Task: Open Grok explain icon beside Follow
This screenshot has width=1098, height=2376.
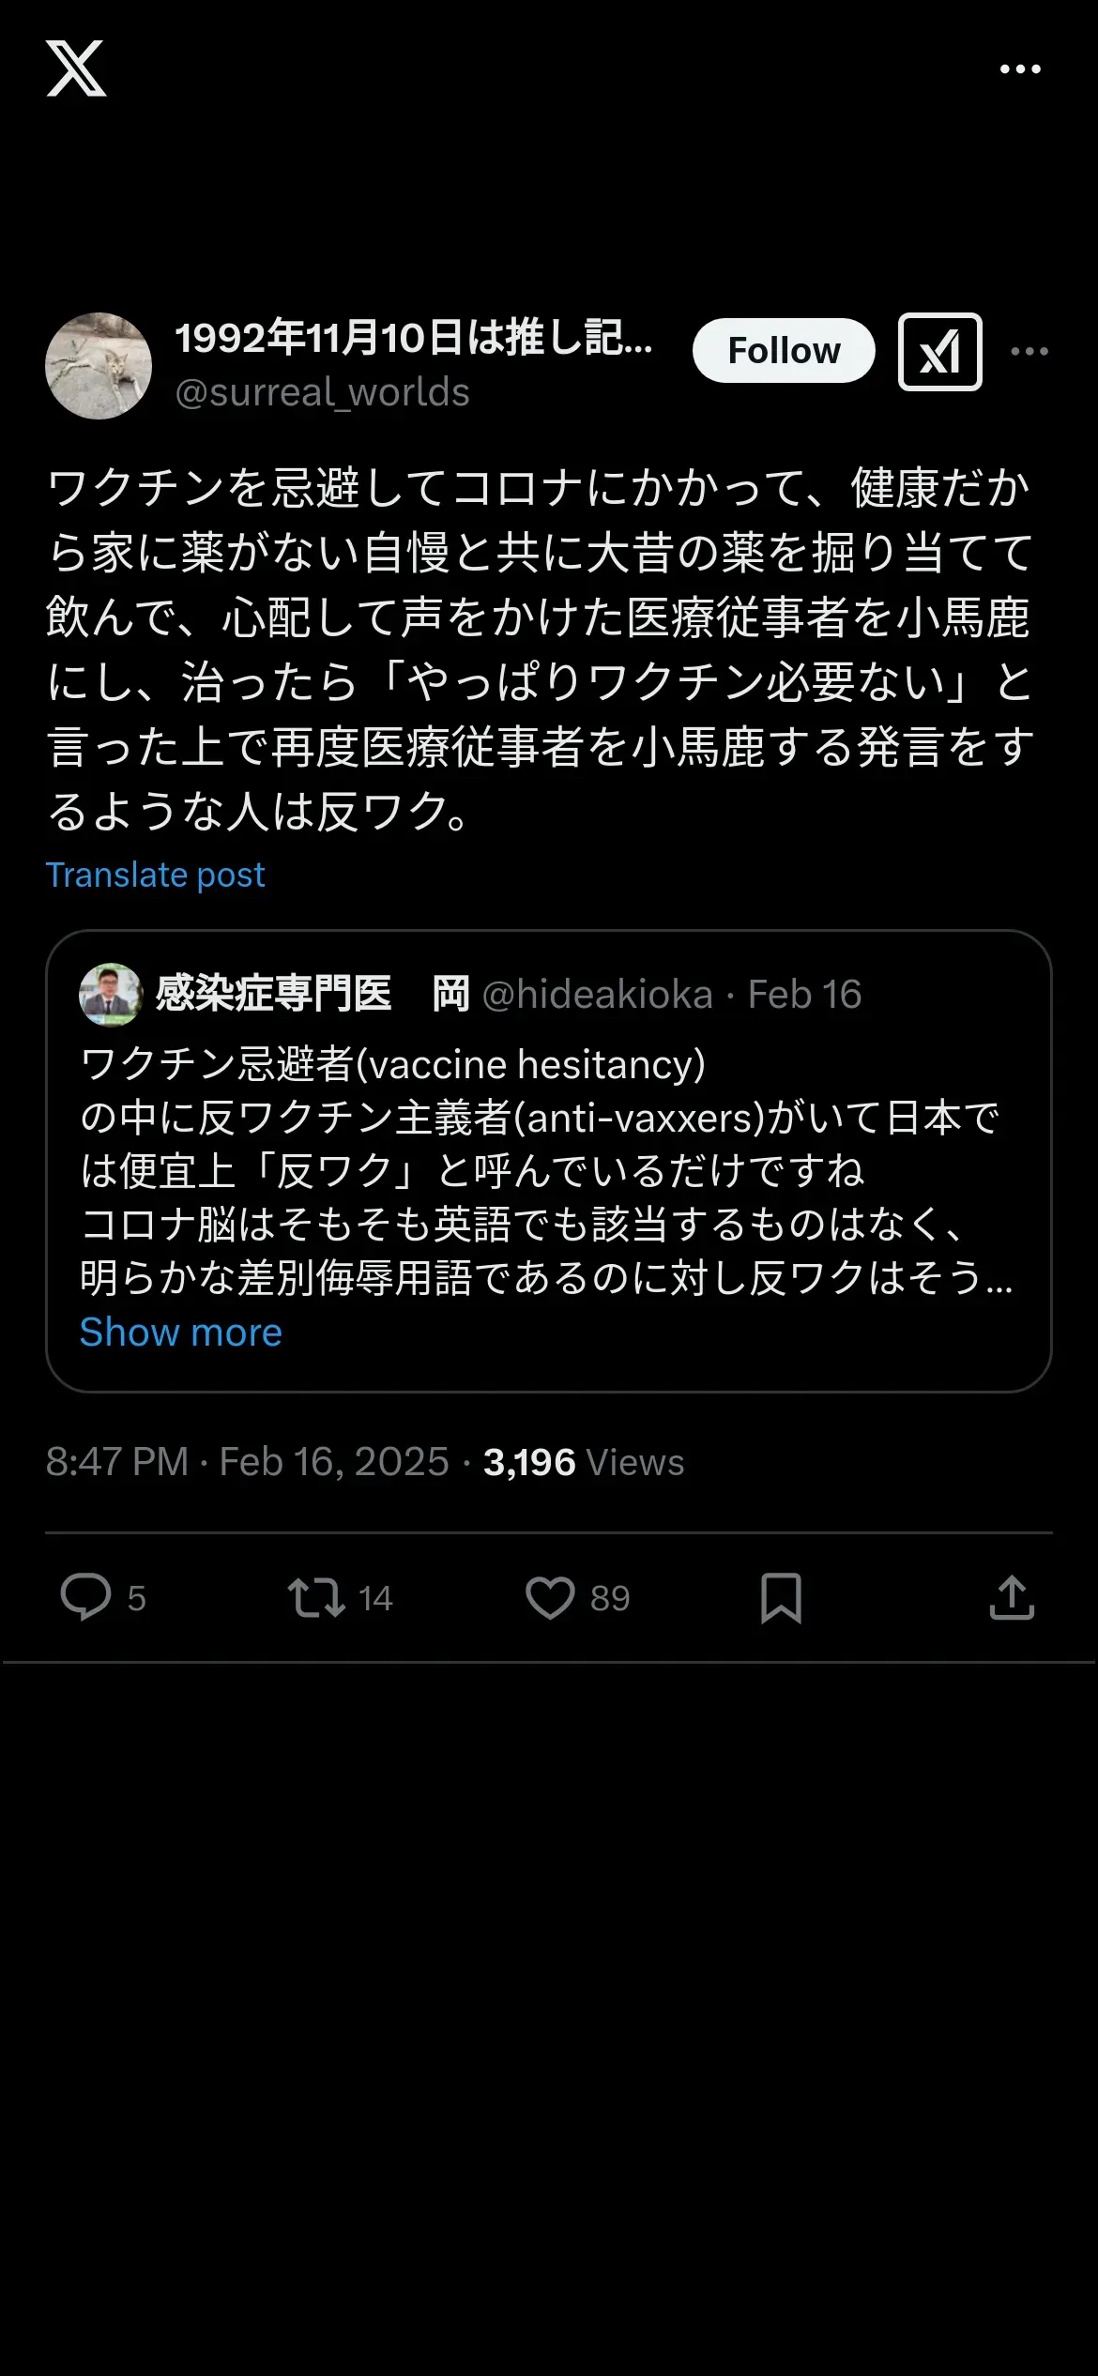Action: (x=940, y=352)
